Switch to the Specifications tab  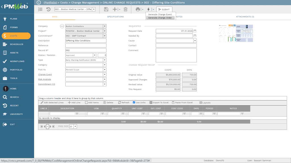[115, 17]
